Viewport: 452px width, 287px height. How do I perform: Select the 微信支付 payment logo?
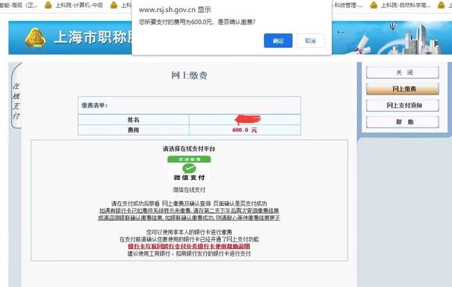point(189,169)
